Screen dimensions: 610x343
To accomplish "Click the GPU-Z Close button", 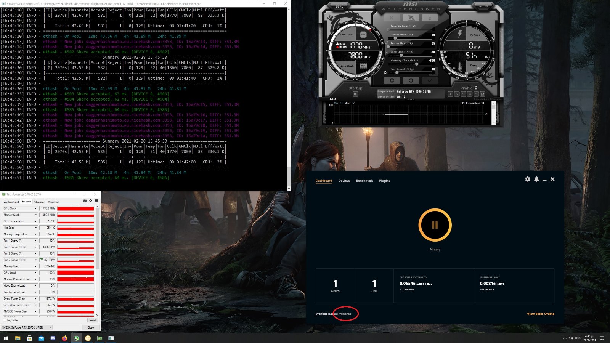I will click(91, 327).
